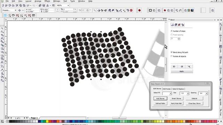The width and height of the screenshot is (223, 125).
Task: Click the Import icon in the toolbar
Action: [40, 6]
